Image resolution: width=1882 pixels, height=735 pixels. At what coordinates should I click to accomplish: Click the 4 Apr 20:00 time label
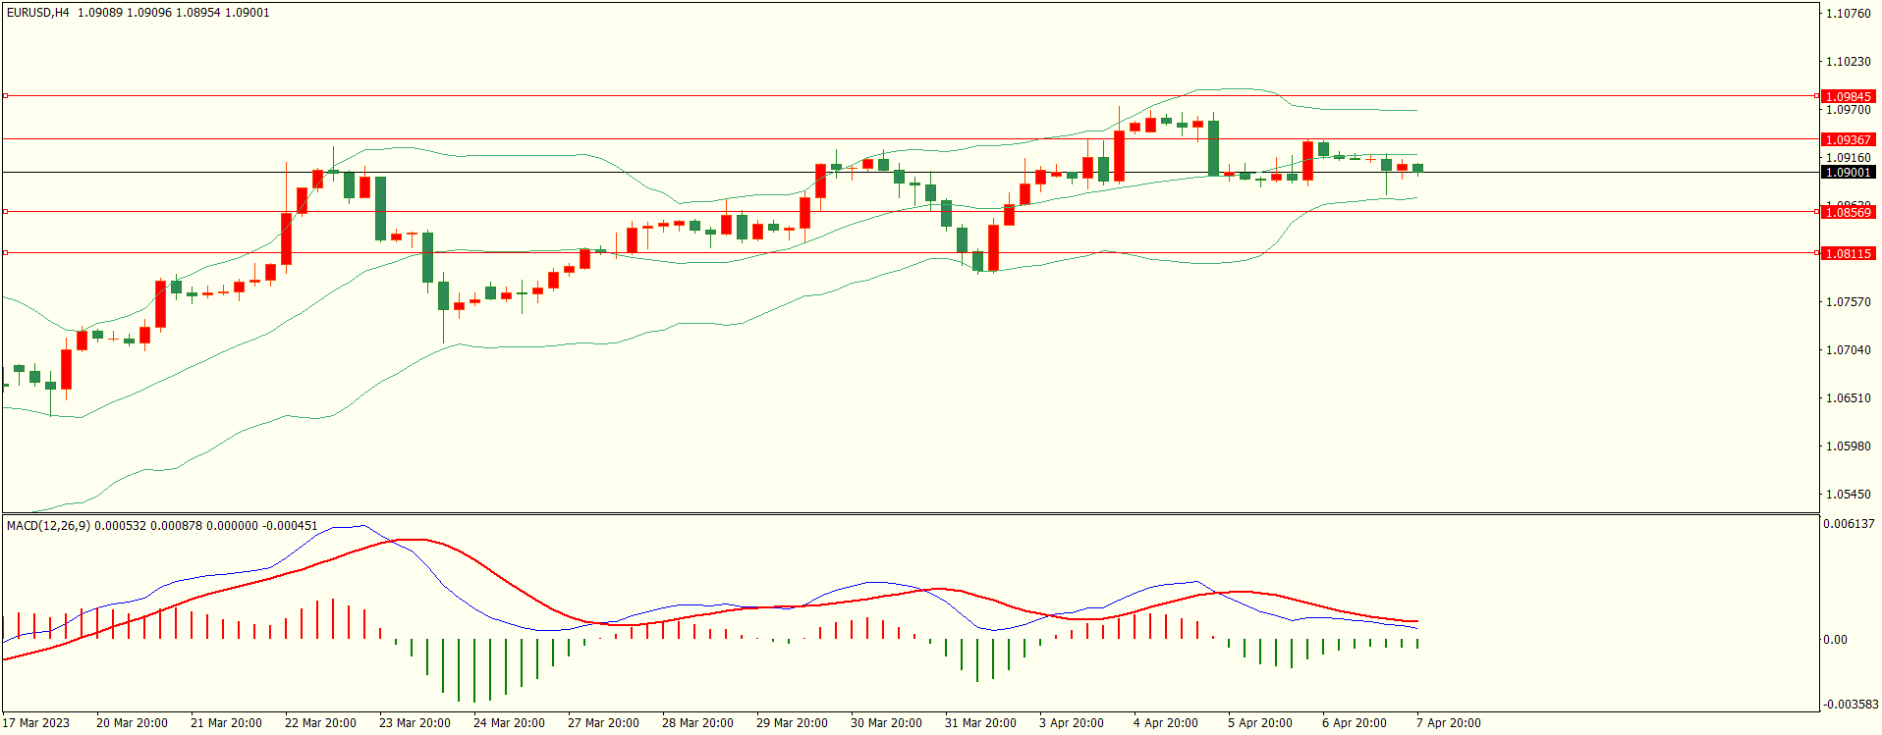[x=1166, y=723]
